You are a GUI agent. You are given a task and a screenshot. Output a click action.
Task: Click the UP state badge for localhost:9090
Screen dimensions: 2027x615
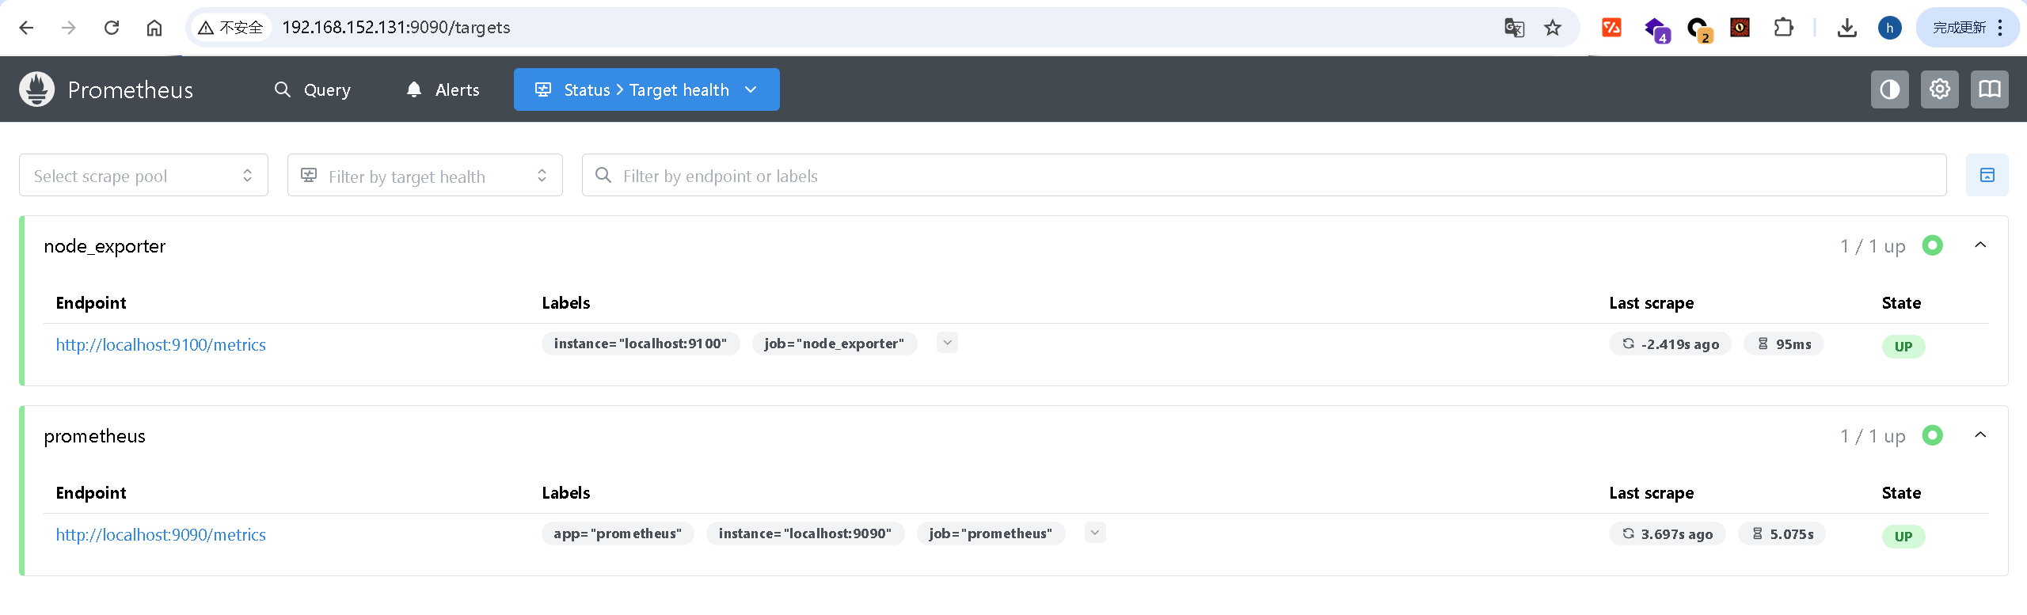click(1903, 536)
